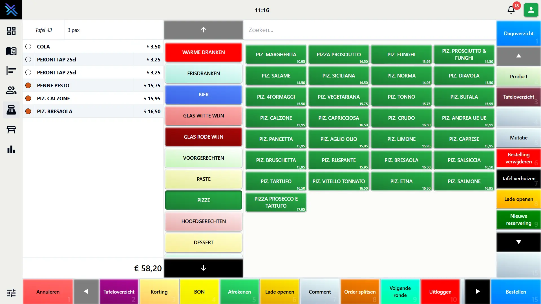Screen dimensions: 541x304
Task: Click the Product button in right panel
Action: point(518,76)
